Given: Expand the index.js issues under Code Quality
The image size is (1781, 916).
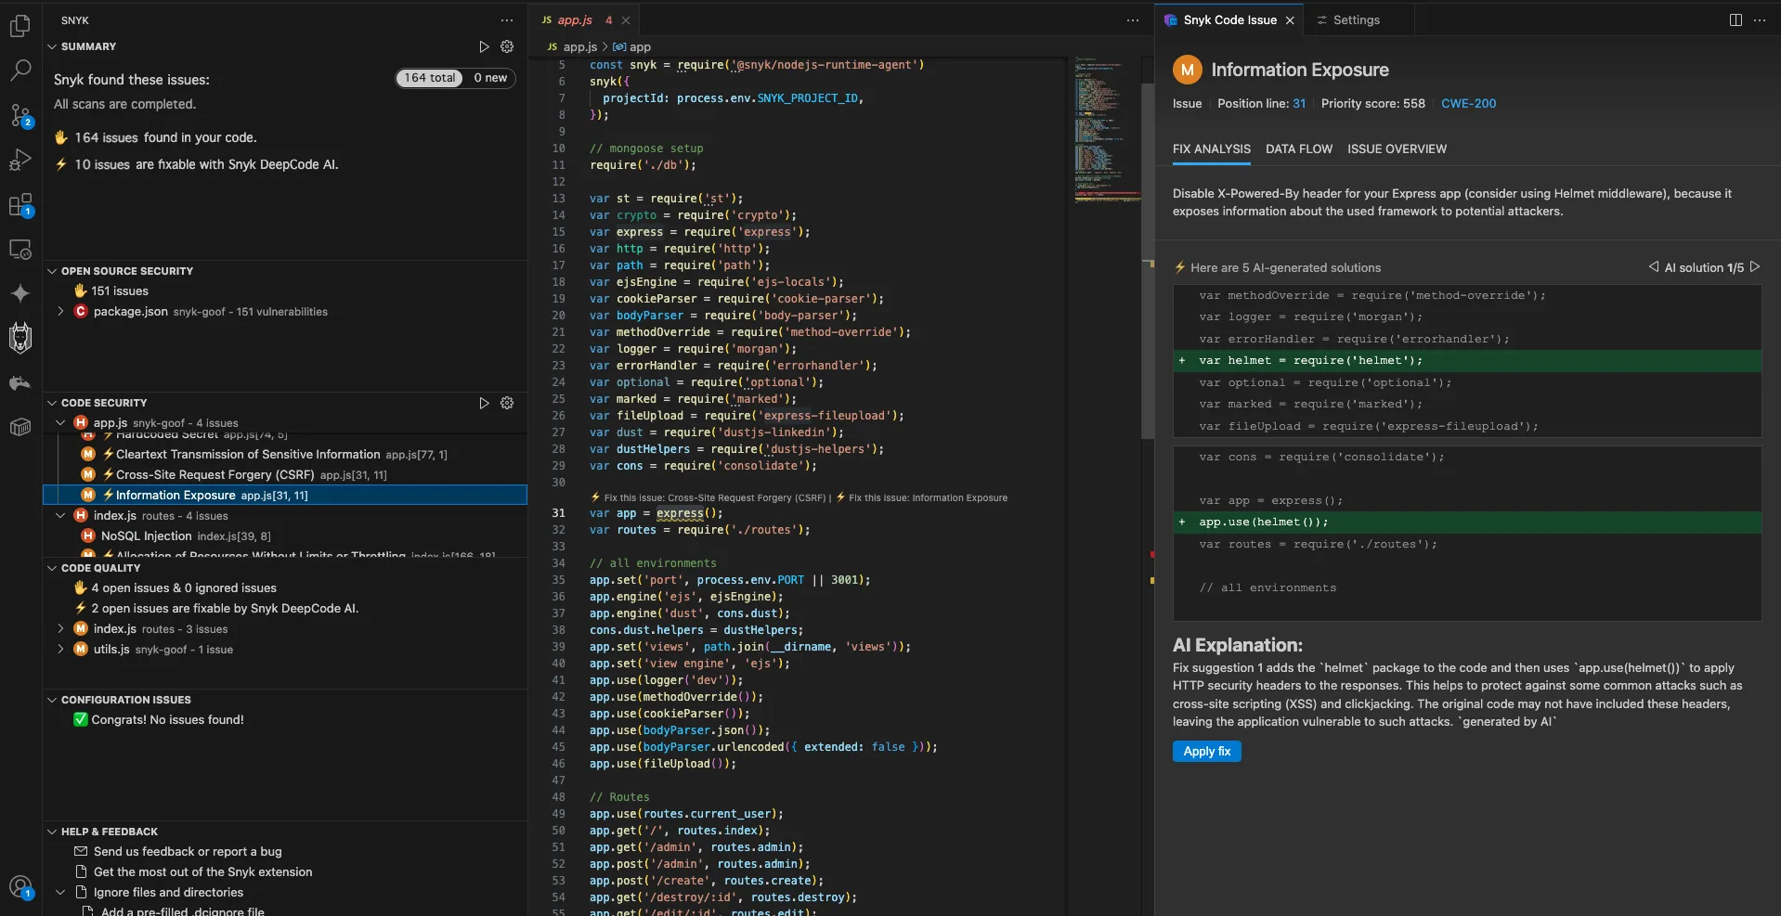Looking at the screenshot, I should click(x=60, y=628).
